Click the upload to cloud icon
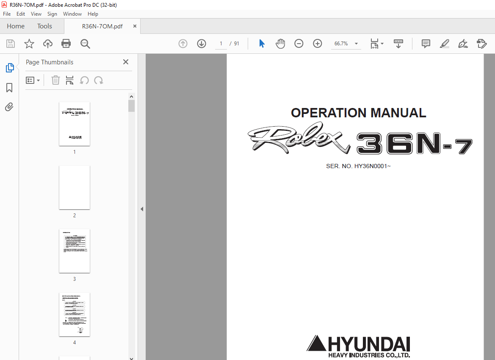Screen dimensions: 495x360 point(48,44)
